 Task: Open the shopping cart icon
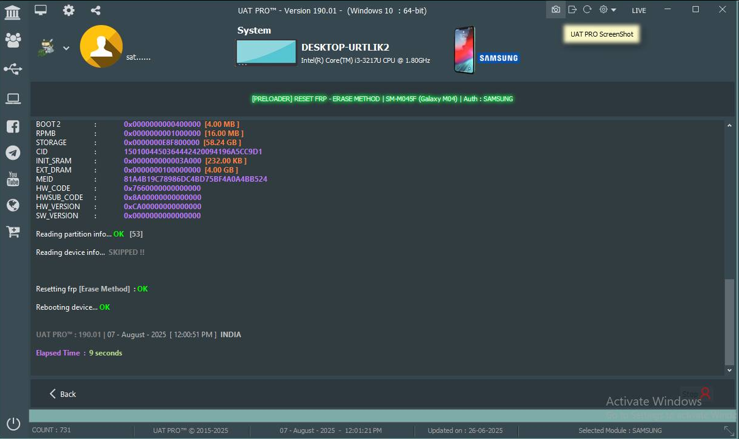click(13, 232)
